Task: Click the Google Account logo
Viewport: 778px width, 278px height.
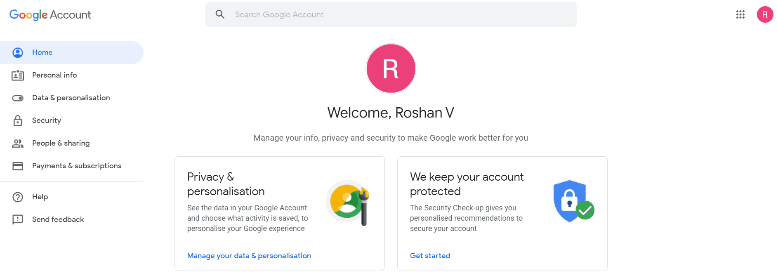Action: coord(50,15)
